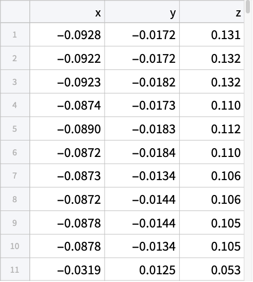This screenshot has width=253, height=282.
Task: Click the top-left corner cell
Action: point(15,12)
